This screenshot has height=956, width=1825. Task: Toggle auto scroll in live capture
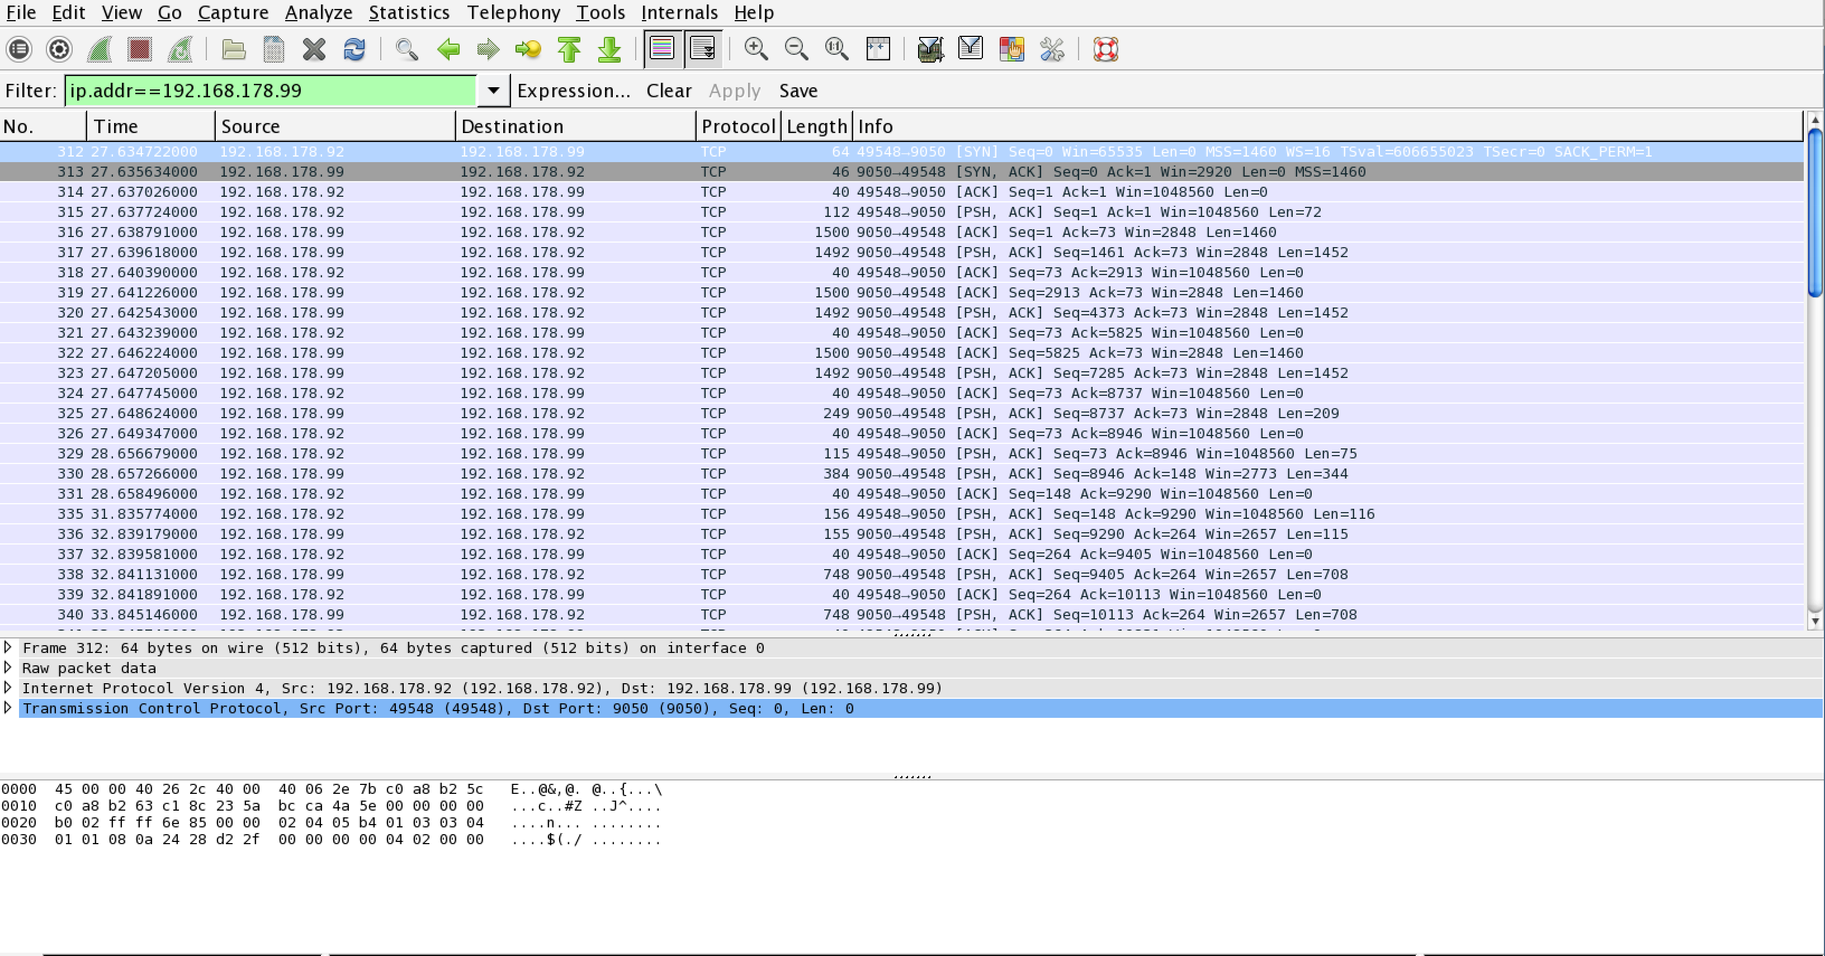(703, 49)
